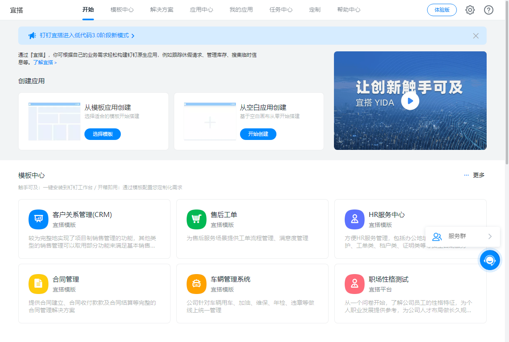
Task: Open the 模板中心 tab
Action: coord(122,10)
